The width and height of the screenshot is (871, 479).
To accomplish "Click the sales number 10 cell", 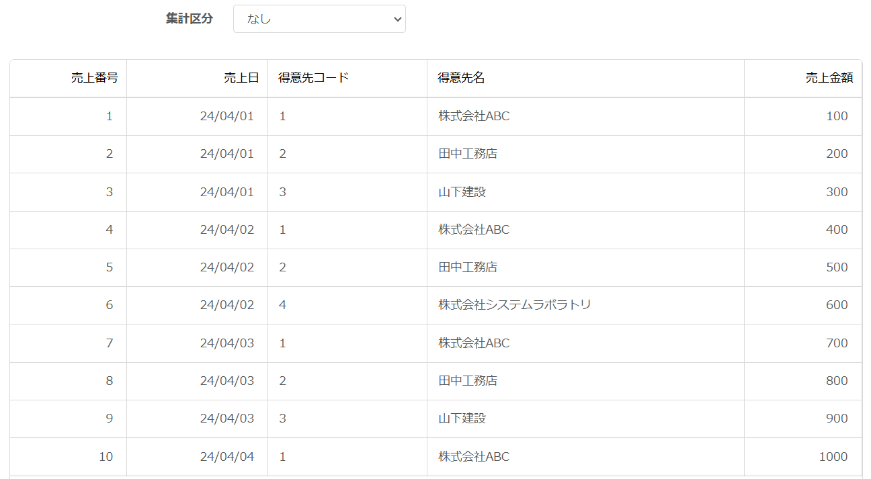I will (69, 457).
